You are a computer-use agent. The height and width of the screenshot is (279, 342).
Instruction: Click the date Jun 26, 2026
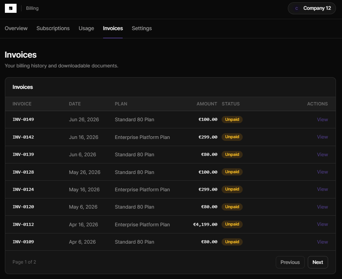pyautogui.click(x=84, y=120)
